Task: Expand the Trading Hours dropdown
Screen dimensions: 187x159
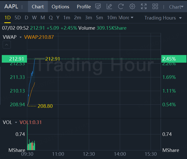Action: tap(163, 18)
